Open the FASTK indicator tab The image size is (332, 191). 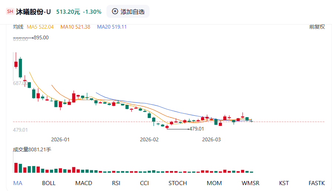pos(316,183)
